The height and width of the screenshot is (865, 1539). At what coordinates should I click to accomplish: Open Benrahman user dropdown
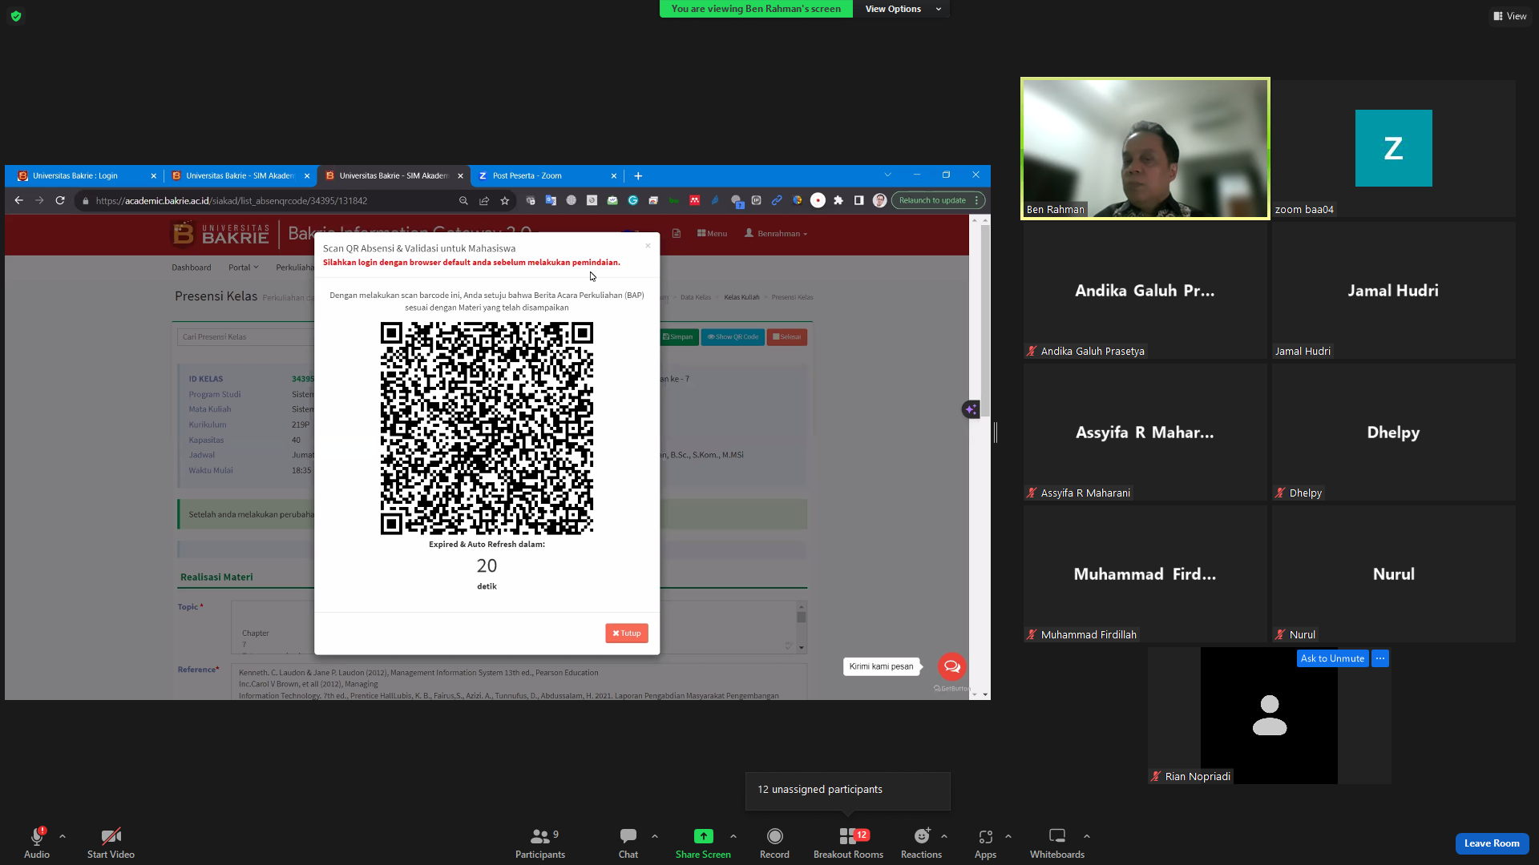pos(776,234)
